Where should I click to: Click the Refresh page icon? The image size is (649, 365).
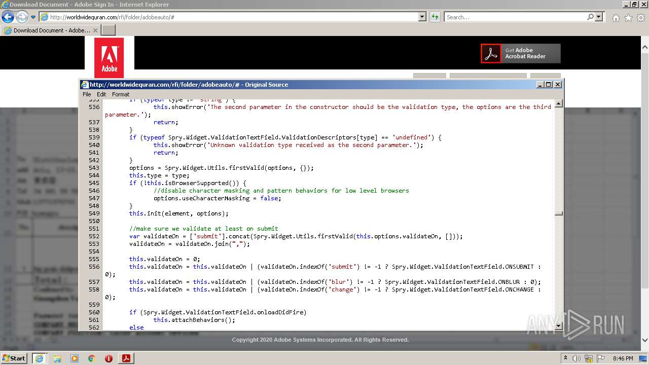tap(435, 17)
